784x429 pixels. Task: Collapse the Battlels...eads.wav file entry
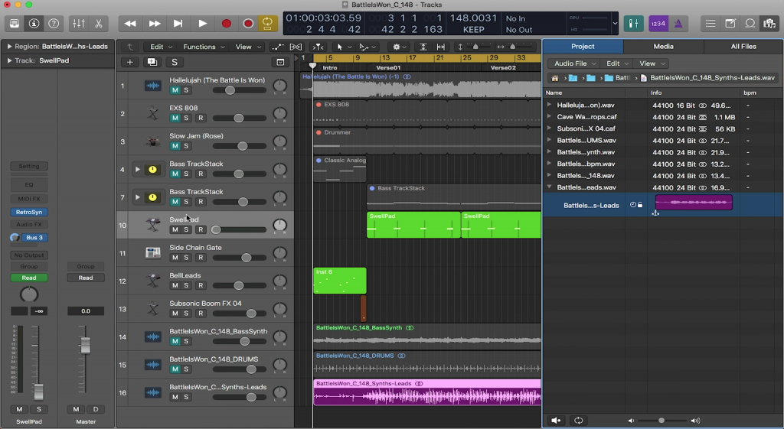click(x=549, y=187)
